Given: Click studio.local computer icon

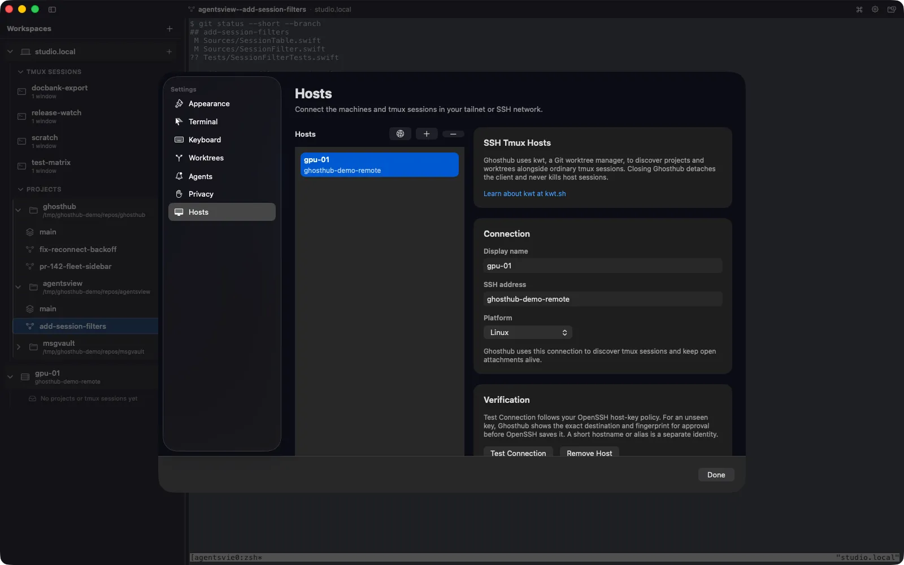Looking at the screenshot, I should coord(25,51).
